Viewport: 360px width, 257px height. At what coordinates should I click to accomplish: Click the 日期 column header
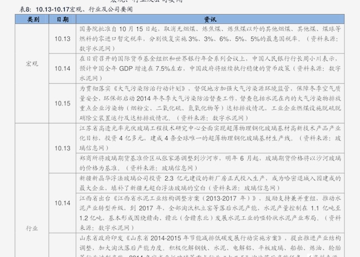click(62, 19)
